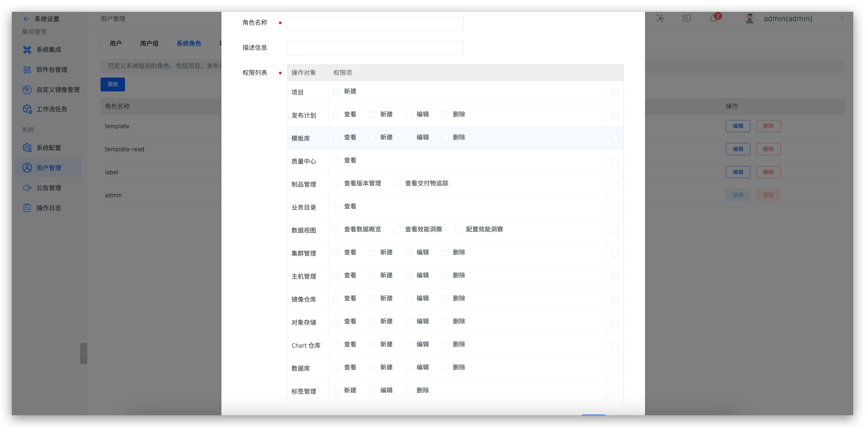This screenshot has width=865, height=427.
Task: Edit the template-read role
Action: pos(738,149)
